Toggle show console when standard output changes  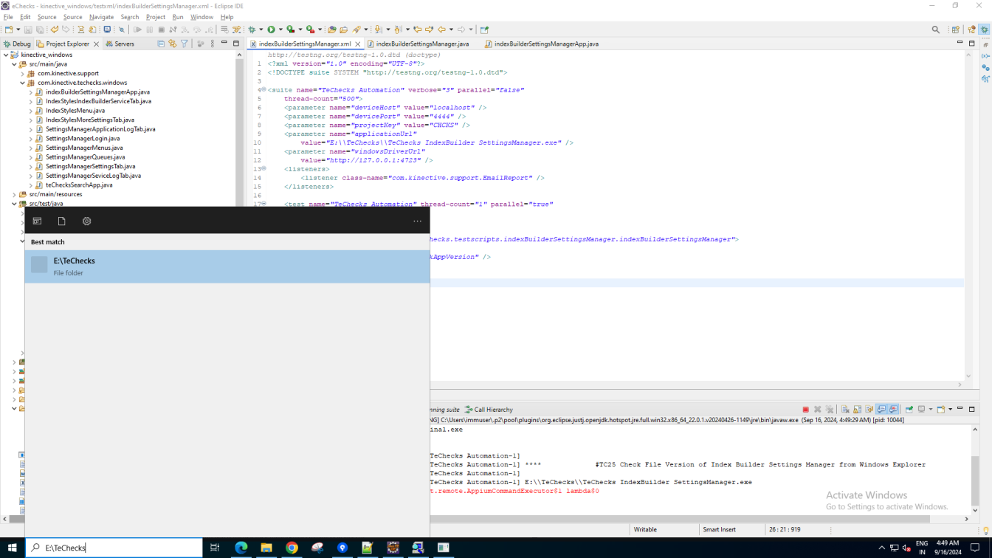[881, 410]
